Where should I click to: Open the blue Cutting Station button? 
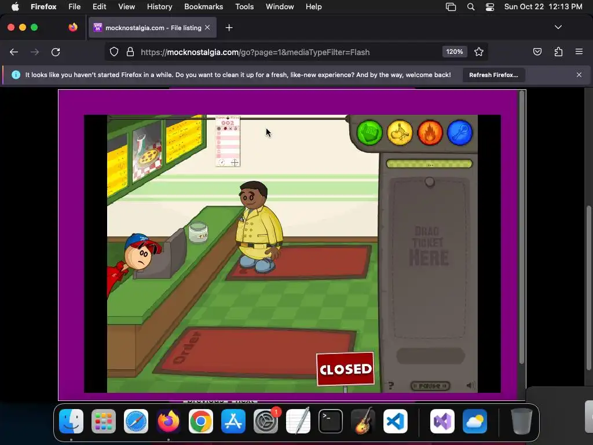(x=460, y=133)
